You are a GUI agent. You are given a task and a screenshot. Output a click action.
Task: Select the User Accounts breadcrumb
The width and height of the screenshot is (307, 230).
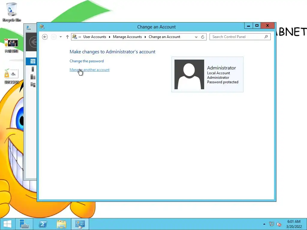point(94,37)
